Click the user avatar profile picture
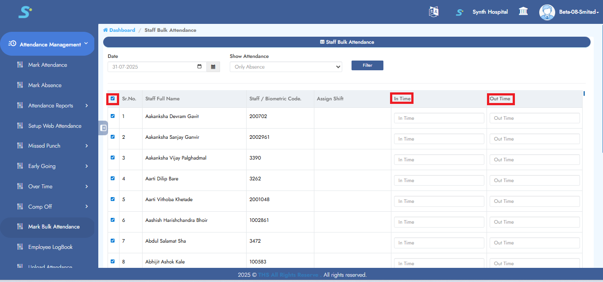603x282 pixels. pos(547,12)
